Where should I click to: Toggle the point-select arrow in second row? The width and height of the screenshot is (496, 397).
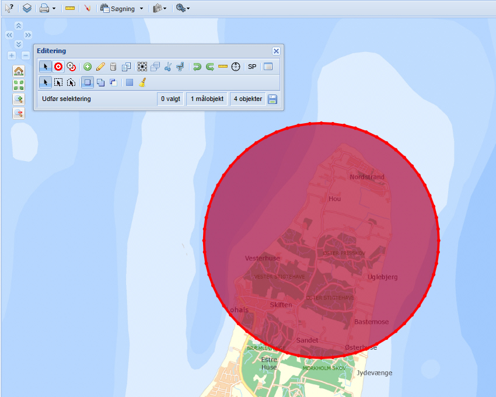coord(46,83)
